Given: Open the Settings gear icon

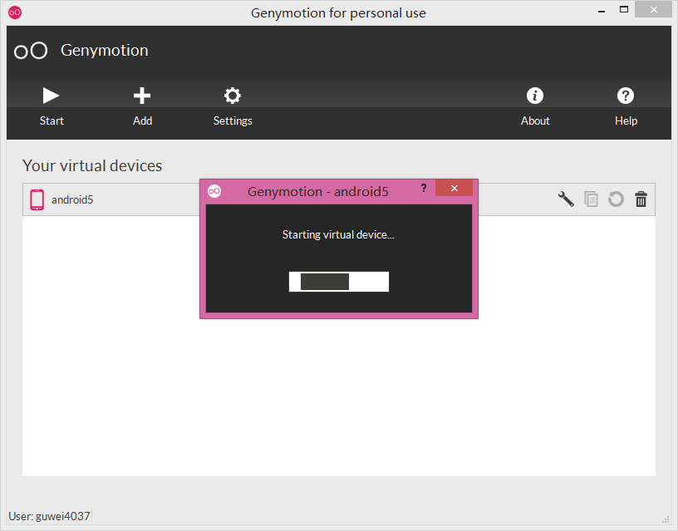Looking at the screenshot, I should point(232,96).
